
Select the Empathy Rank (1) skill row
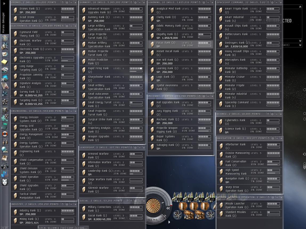pyautogui.click(x=180, y=36)
